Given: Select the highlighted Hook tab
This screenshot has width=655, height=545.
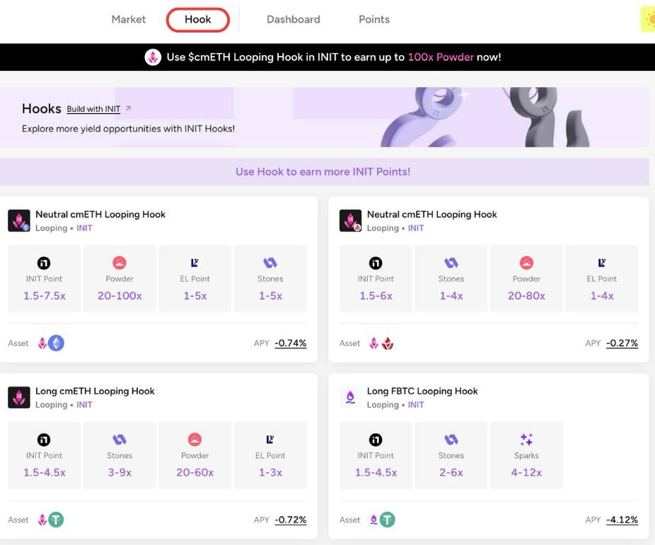Looking at the screenshot, I should click(x=198, y=19).
